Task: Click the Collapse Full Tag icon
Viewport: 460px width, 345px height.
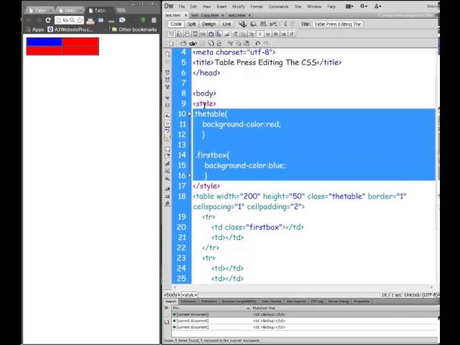Action: tap(167, 72)
